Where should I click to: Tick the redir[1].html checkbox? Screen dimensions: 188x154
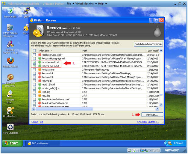click(34, 84)
